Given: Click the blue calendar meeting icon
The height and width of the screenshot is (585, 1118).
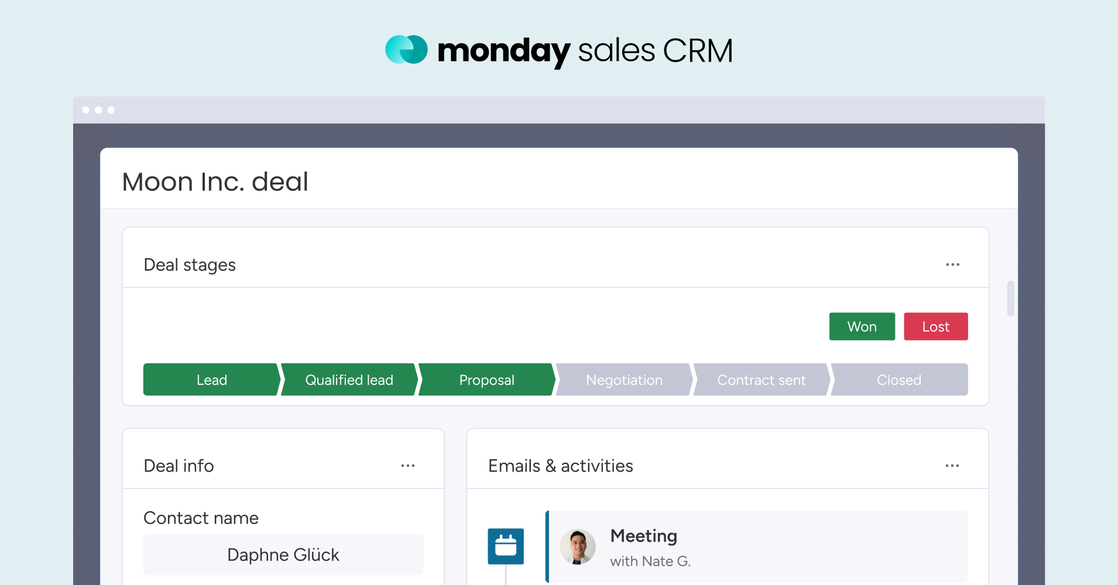Looking at the screenshot, I should (x=506, y=546).
